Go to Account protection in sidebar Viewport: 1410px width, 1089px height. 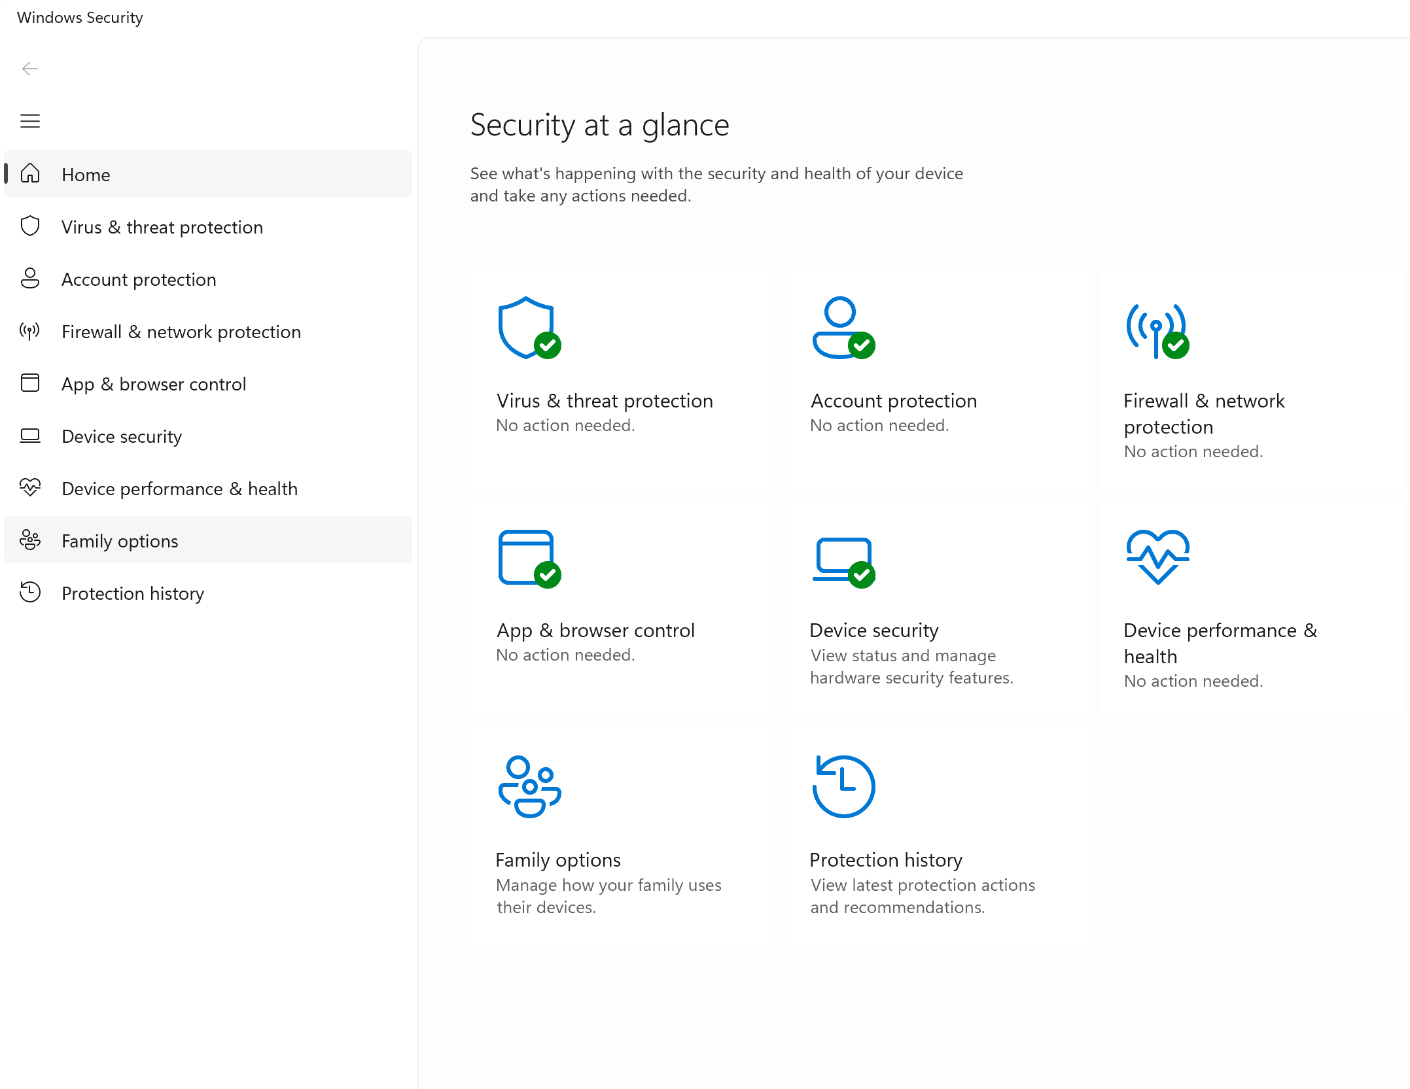(139, 279)
